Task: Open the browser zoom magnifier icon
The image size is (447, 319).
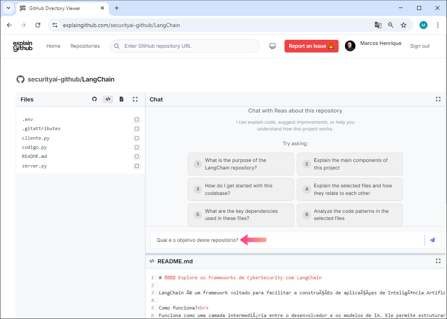Action: click(x=391, y=25)
